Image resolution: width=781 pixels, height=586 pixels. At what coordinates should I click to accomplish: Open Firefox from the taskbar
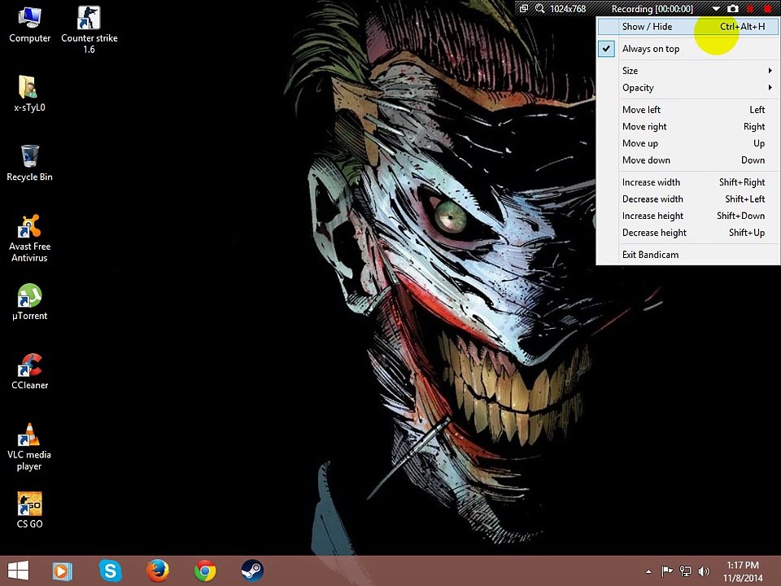pos(157,571)
